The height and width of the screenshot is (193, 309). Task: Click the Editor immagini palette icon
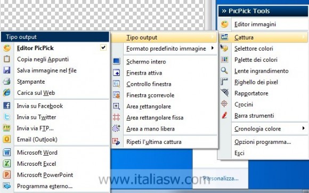[x=224, y=24]
